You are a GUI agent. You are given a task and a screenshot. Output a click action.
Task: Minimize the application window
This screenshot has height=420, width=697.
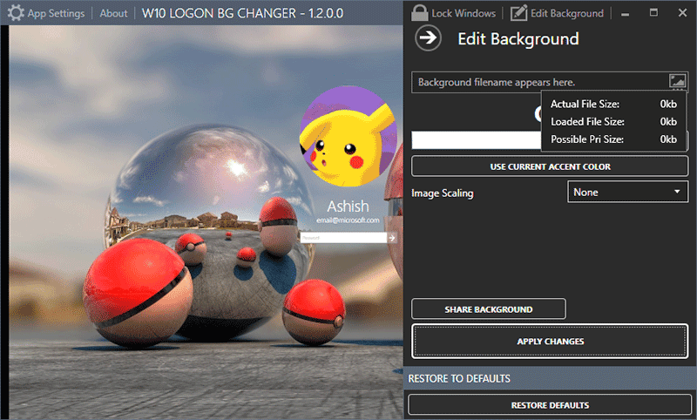[625, 13]
